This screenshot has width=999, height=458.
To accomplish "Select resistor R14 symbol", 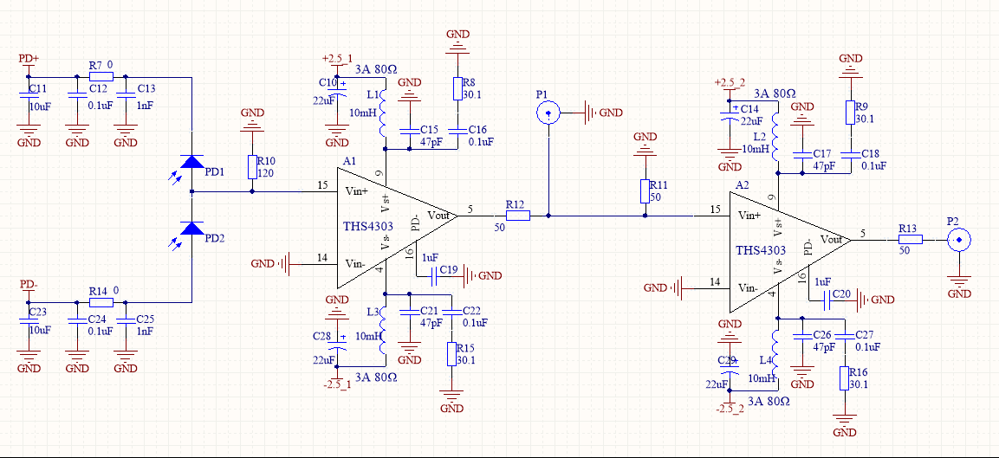I will pyautogui.click(x=101, y=302).
